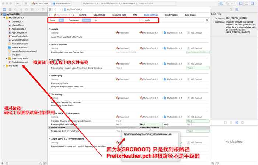Viewport: 258px width, 165px height.
Task: Choose the iPhone 6s Plus destination
Action: tap(62, 3)
